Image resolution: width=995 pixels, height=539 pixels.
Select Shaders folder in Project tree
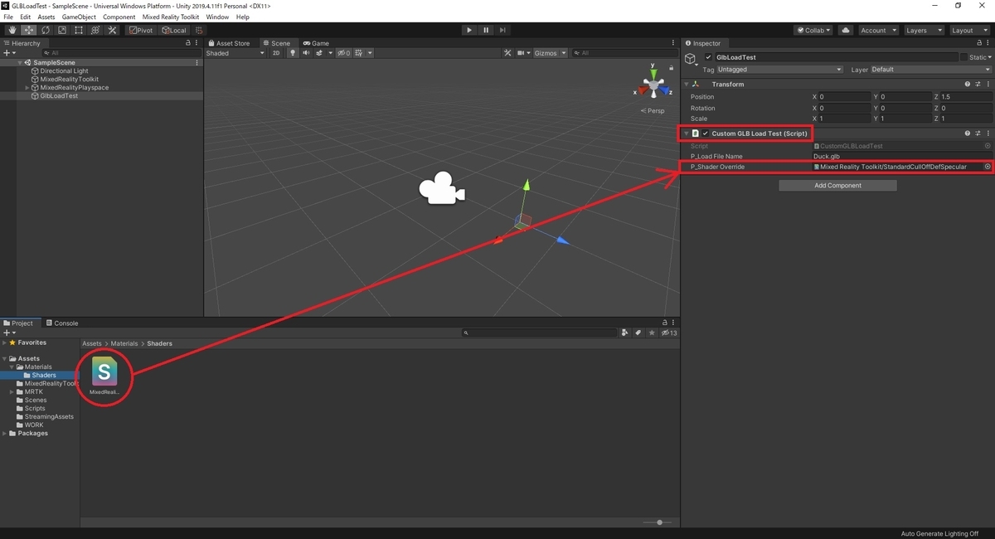point(44,375)
